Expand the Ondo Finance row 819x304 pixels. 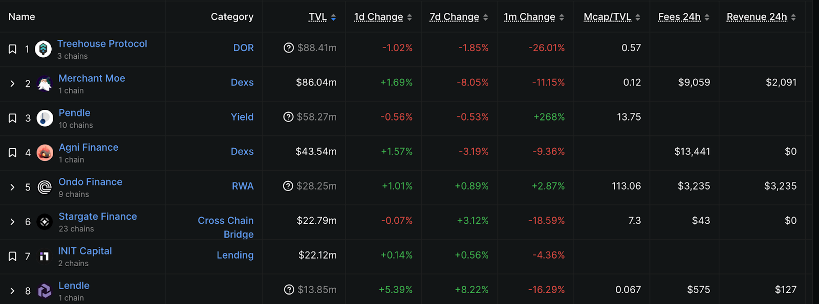point(12,187)
